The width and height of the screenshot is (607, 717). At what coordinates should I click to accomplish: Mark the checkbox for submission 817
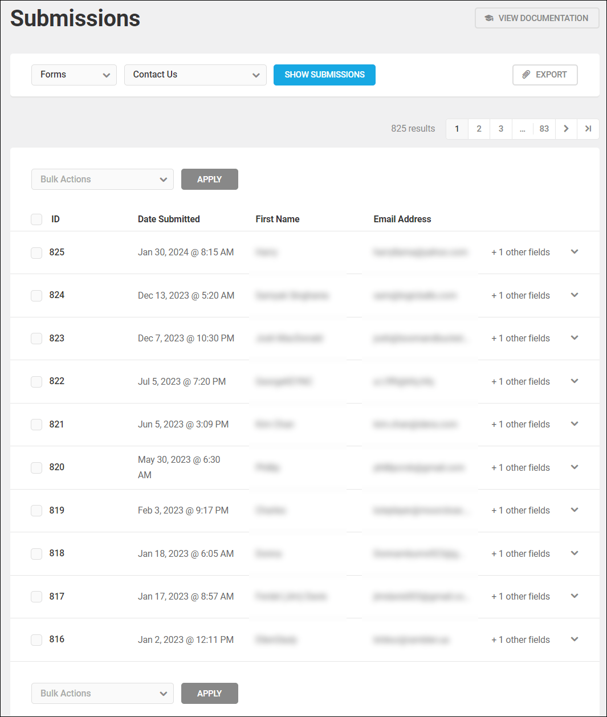tap(36, 597)
